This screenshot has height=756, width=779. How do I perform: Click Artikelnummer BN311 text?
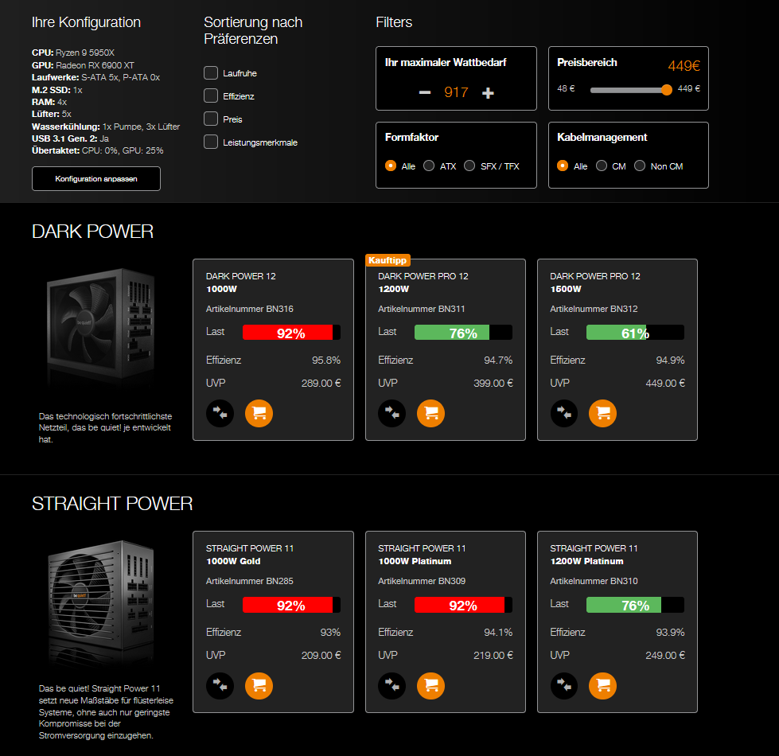click(421, 309)
